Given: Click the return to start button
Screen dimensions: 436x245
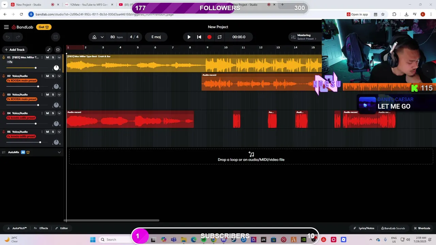Looking at the screenshot, I should [199, 37].
